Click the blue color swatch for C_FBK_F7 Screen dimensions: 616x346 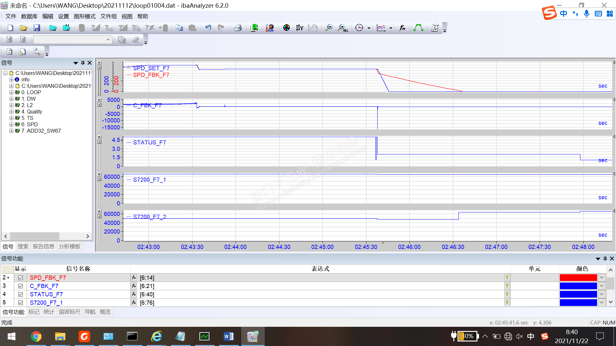pyautogui.click(x=578, y=286)
